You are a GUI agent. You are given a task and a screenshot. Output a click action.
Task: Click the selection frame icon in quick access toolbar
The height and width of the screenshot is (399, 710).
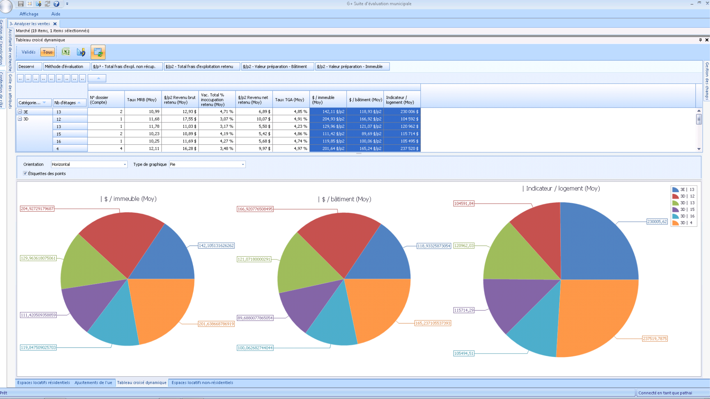(x=30, y=4)
